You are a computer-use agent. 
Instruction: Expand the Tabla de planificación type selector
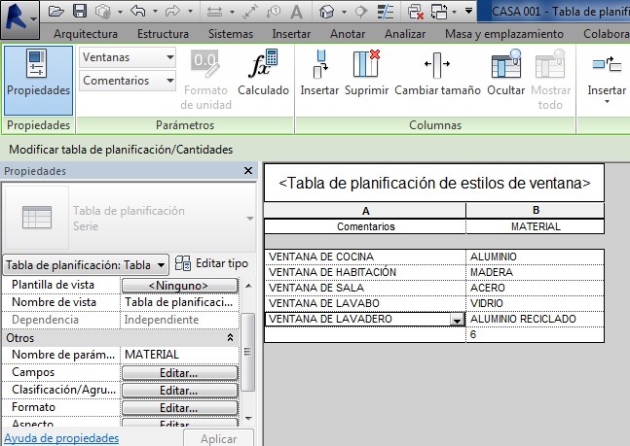click(164, 264)
